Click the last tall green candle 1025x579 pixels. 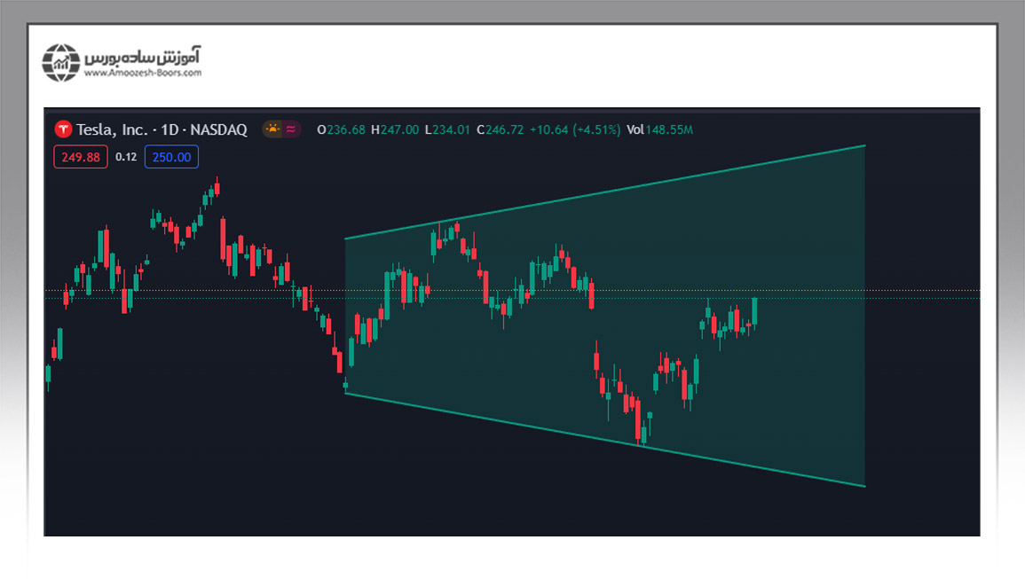click(x=754, y=310)
